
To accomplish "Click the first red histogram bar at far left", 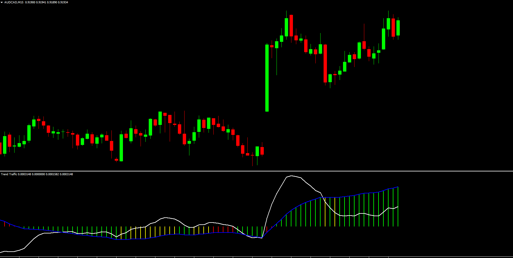I will point(5,224).
